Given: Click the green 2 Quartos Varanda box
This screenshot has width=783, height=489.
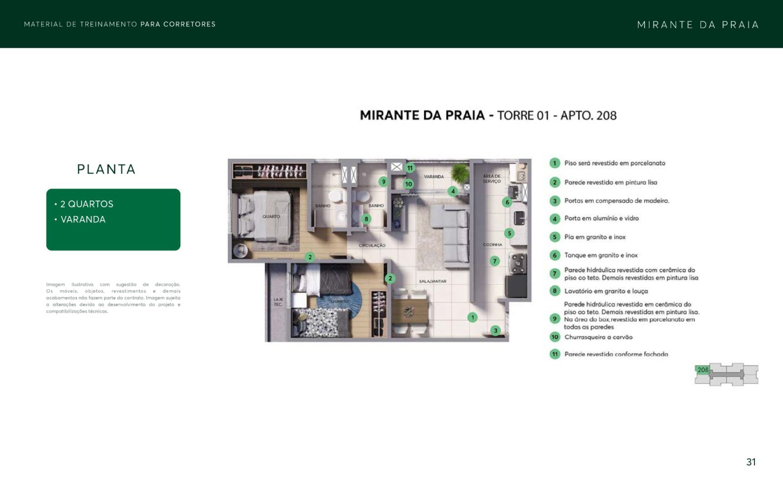Looking at the screenshot, I should click(113, 219).
